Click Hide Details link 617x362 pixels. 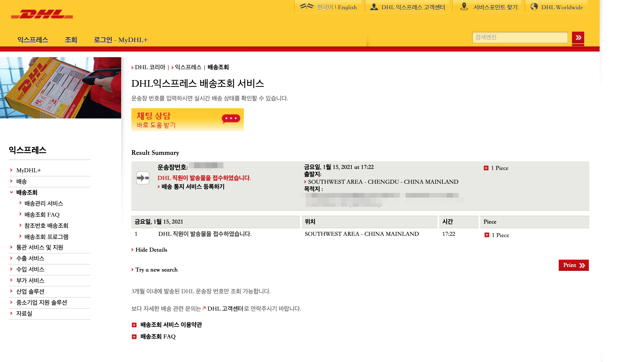click(x=151, y=250)
